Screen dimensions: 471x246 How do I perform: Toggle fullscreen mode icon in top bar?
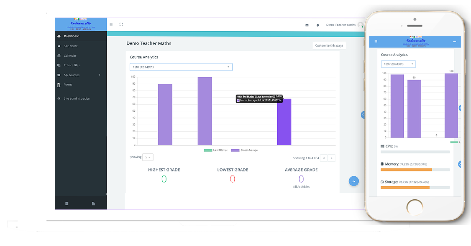121,25
